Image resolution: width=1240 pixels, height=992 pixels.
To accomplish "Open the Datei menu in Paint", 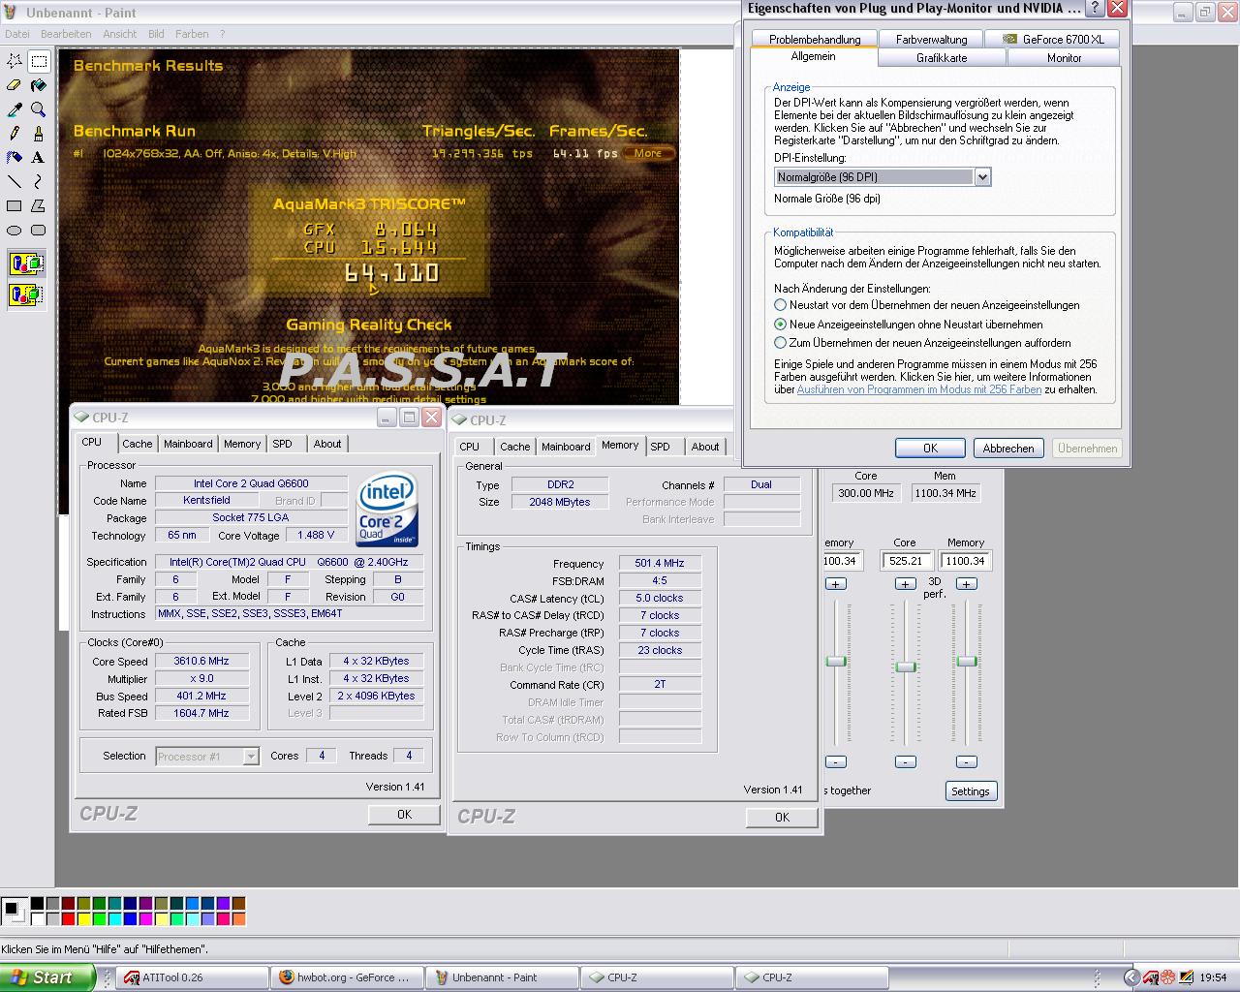I will 17,34.
